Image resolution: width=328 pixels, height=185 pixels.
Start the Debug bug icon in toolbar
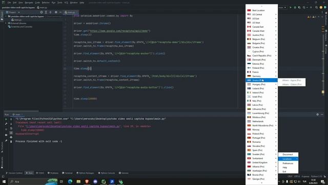click(x=295, y=7)
